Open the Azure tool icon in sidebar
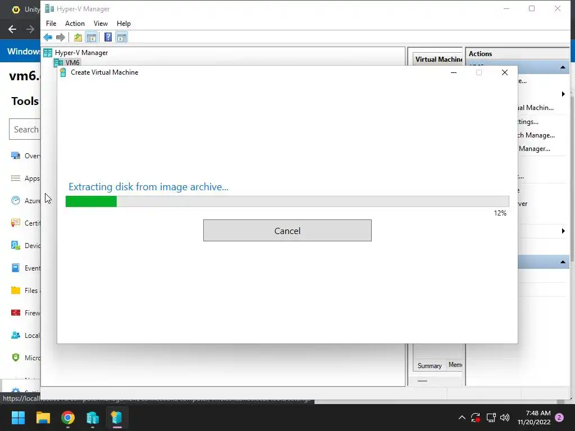The width and height of the screenshot is (575, 431). tap(15, 200)
